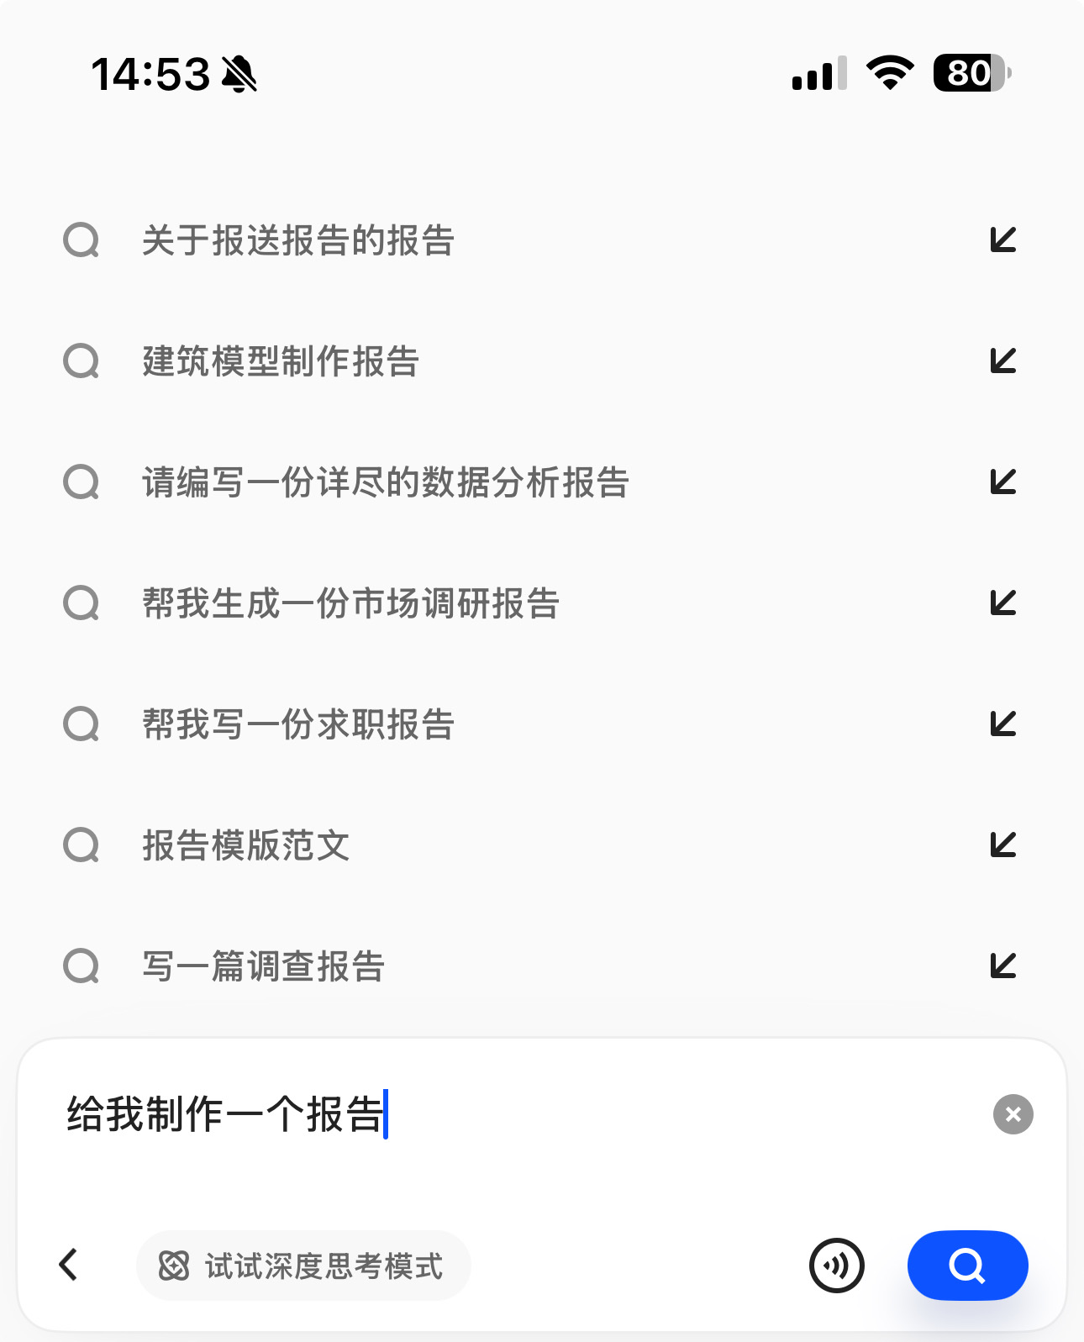1084x1342 pixels.
Task: Fill query arrow beside 请编写一份详尽的数据分析报告
Action: coord(1003,482)
